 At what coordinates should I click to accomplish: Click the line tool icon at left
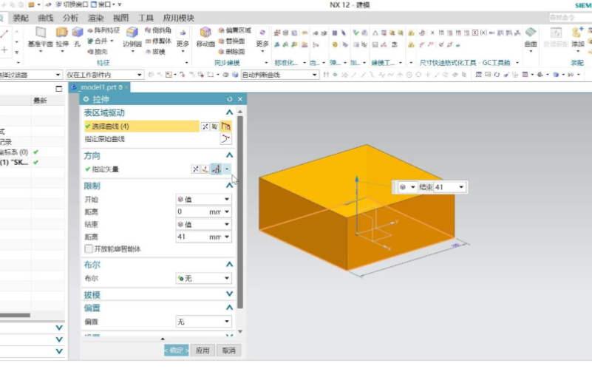coord(4,33)
